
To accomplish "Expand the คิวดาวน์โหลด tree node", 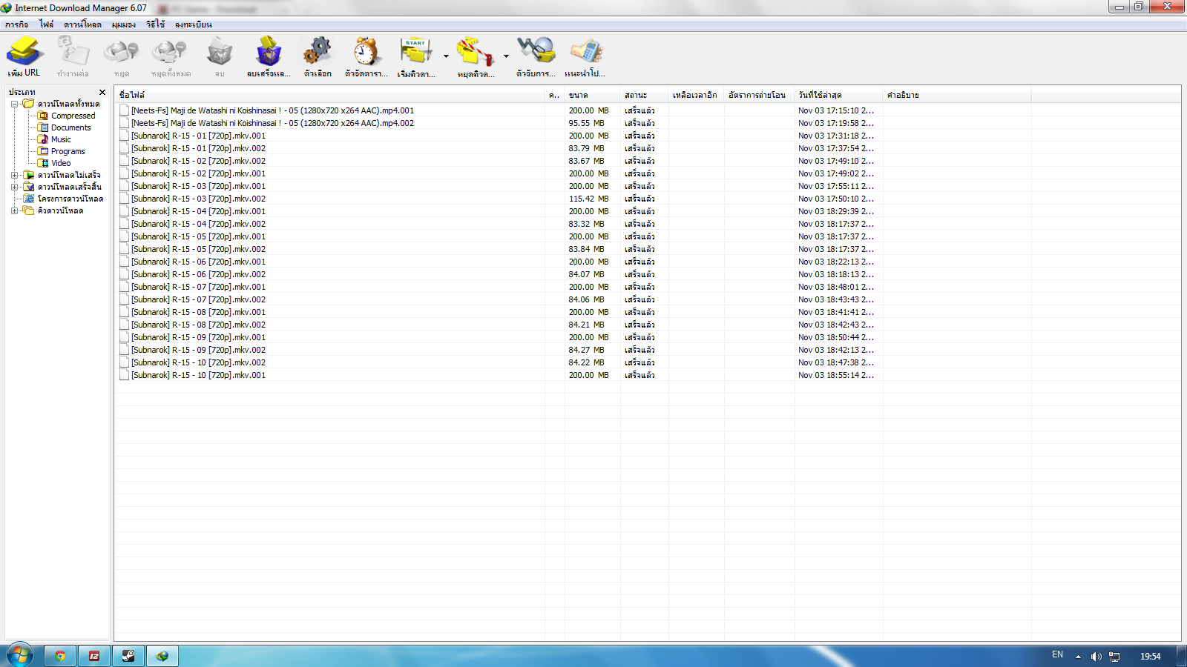I will (14, 210).
